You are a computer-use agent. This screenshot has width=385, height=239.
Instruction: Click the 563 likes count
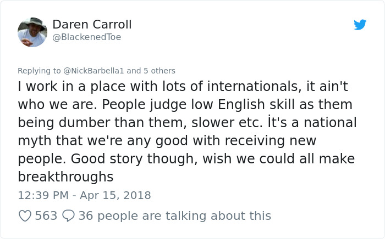point(46,216)
